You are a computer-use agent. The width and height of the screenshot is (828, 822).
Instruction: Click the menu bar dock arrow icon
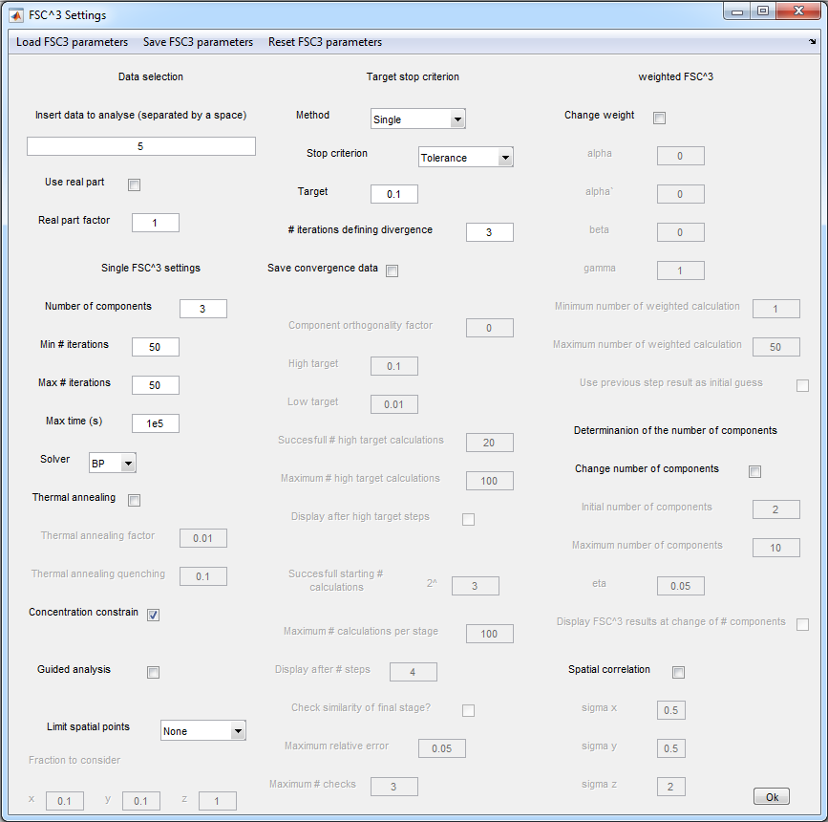[812, 42]
